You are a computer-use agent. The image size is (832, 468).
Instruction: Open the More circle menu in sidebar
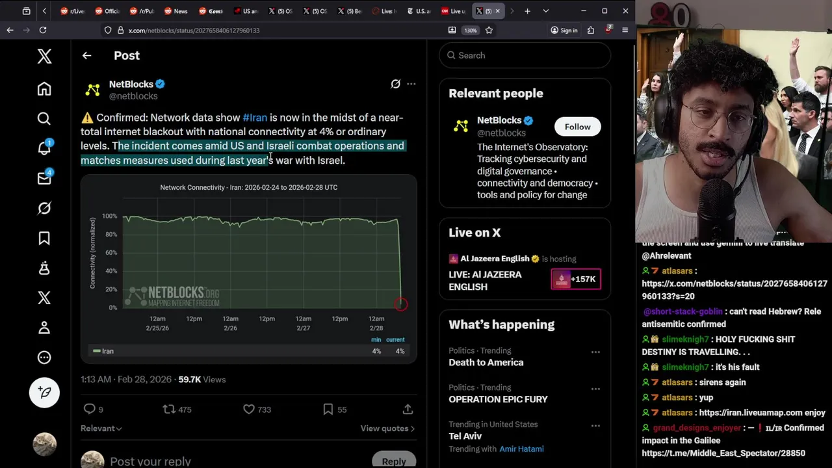coord(44,357)
